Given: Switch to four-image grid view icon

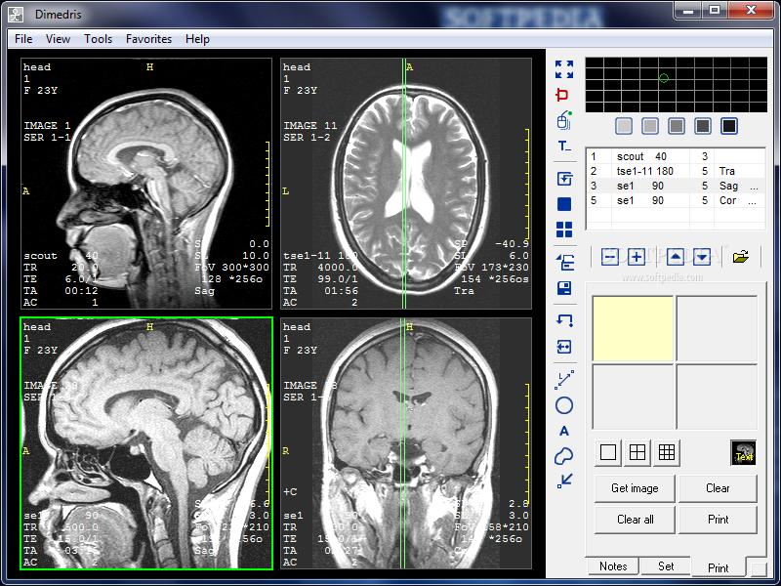Looking at the screenshot, I should coord(564,230).
